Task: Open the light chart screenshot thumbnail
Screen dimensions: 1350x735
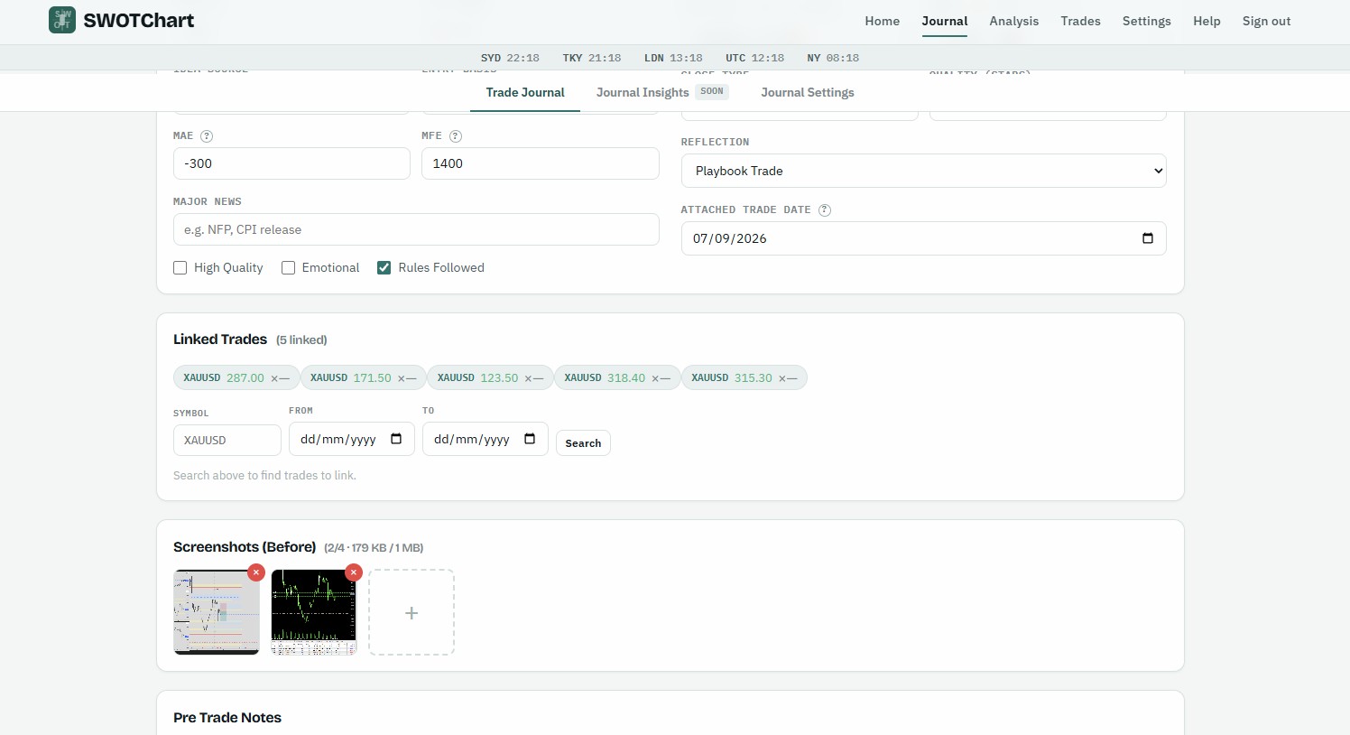Action: click(217, 612)
